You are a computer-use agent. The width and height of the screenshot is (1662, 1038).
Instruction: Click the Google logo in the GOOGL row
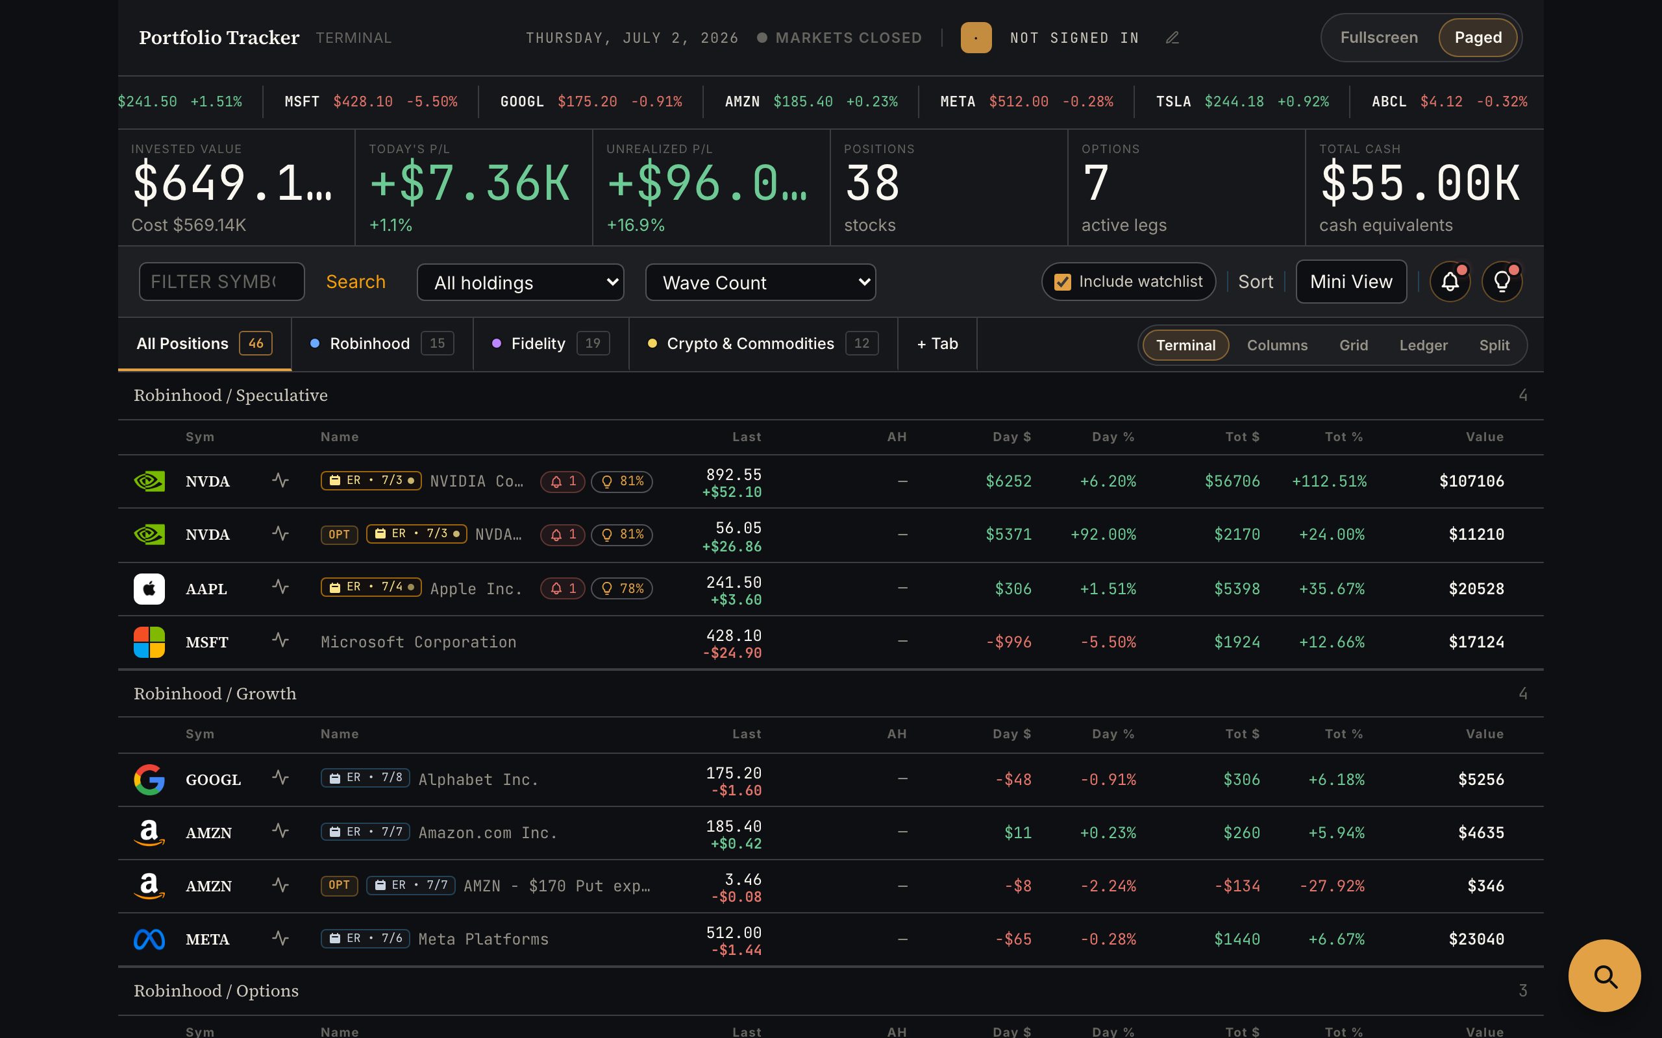(x=149, y=779)
